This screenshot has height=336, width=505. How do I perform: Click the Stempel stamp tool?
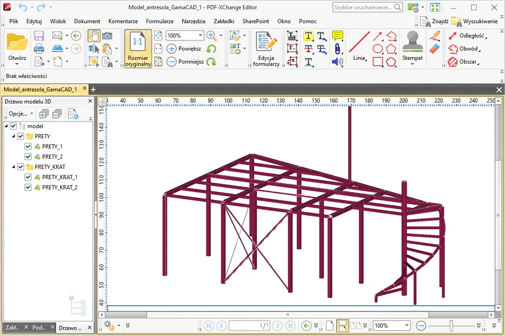(x=412, y=46)
